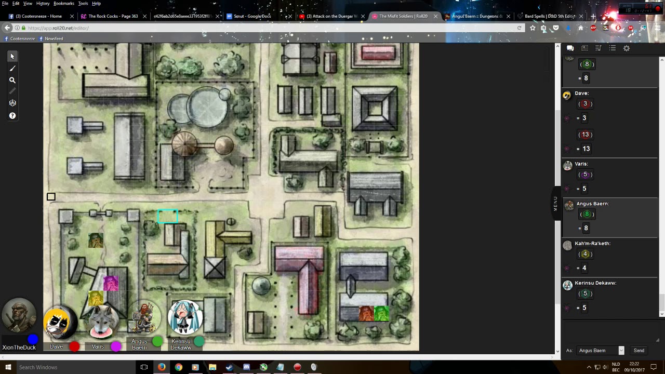Click XionTheDuck player avatar
The width and height of the screenshot is (665, 374).
click(19, 315)
